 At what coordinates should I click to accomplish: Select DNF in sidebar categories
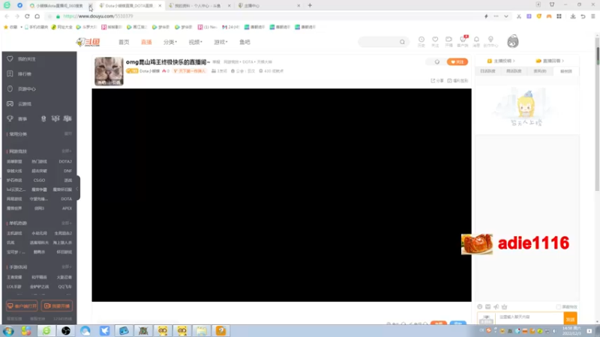(67, 171)
